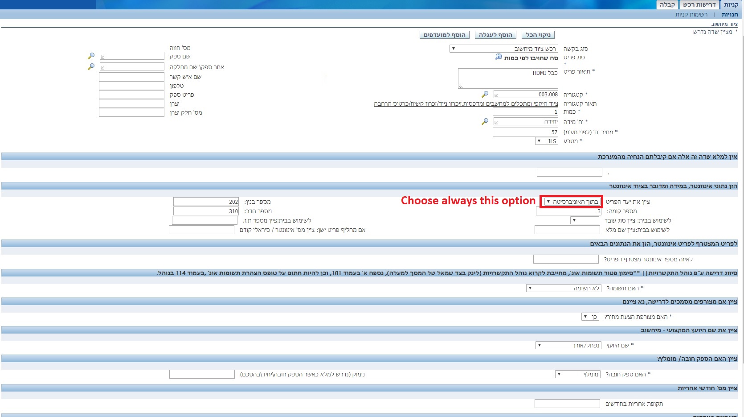
Task: Click the underlined category description link
Action: [466, 103]
